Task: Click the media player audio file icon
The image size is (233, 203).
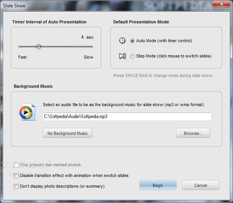Action: coord(27,112)
